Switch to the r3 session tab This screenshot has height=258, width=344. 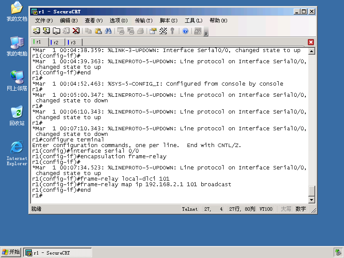tap(74, 42)
